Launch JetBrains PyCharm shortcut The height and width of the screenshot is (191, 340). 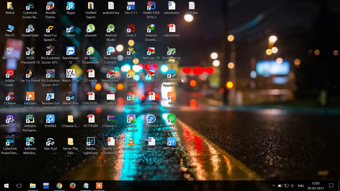pyautogui.click(x=30, y=123)
